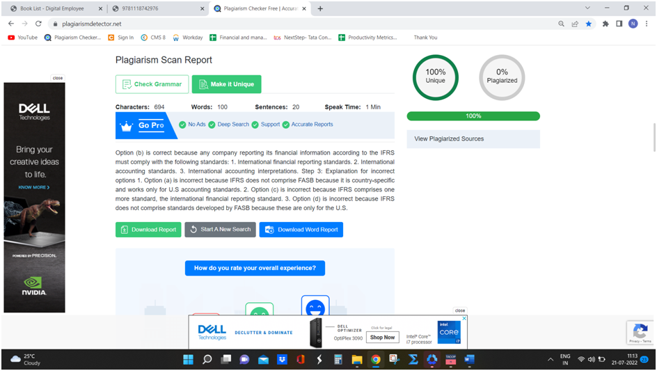Open the browser extensions puzzle icon
Screen dimensions: 657x371
tap(605, 23)
